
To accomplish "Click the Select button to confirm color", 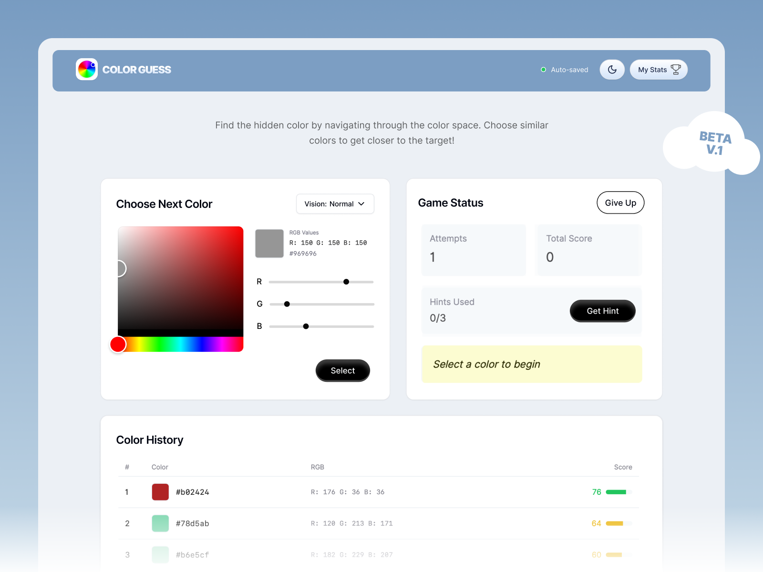I will point(343,370).
